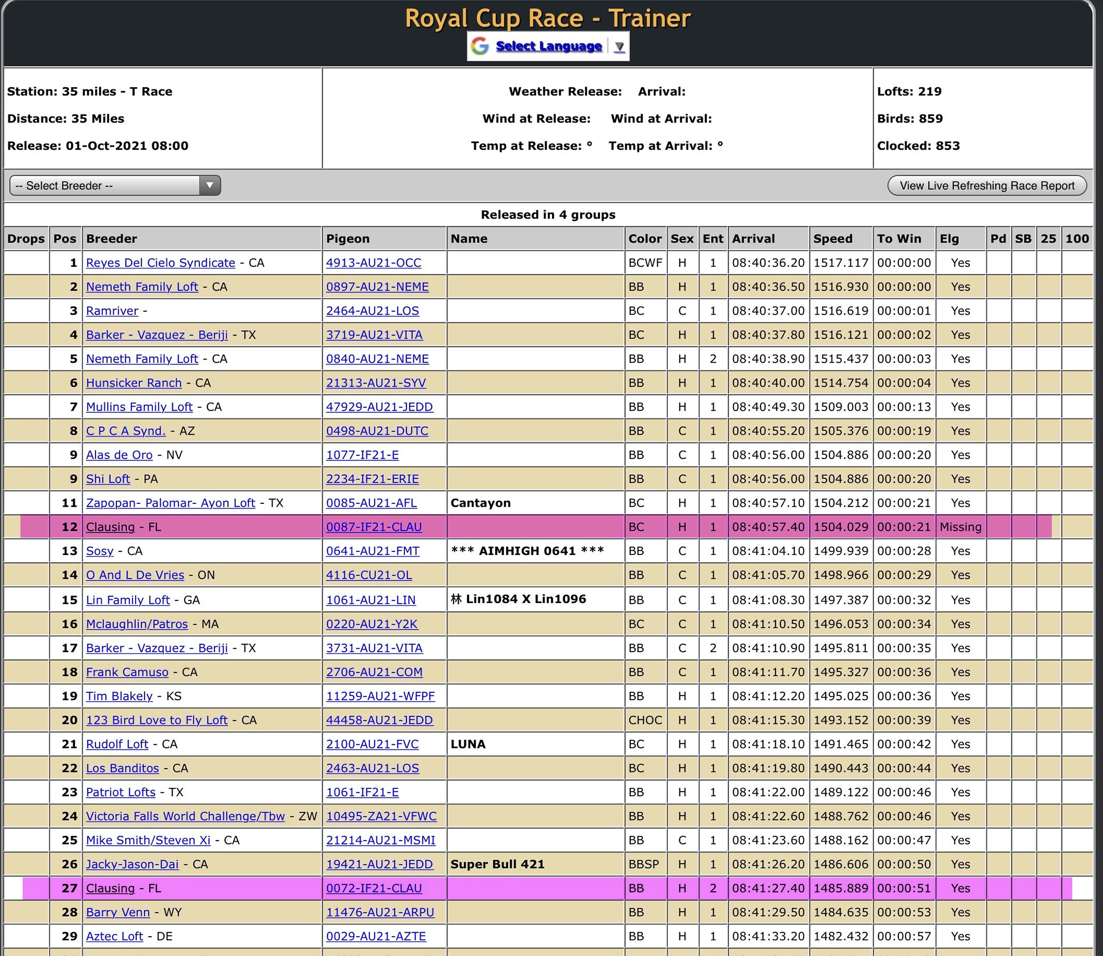Click View Live Refreshing Race Report
This screenshot has height=956, width=1103.
coord(987,185)
